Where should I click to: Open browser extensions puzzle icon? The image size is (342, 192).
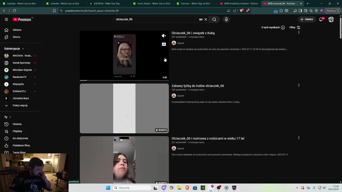coord(281,11)
